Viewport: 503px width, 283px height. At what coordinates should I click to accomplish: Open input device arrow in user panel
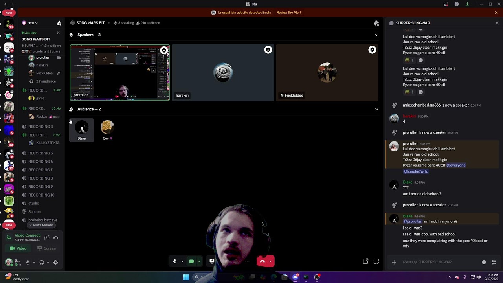(x=34, y=262)
